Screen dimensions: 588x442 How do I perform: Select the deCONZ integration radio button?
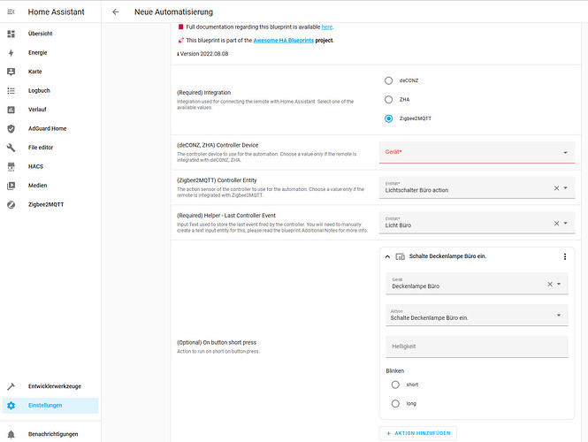point(388,80)
